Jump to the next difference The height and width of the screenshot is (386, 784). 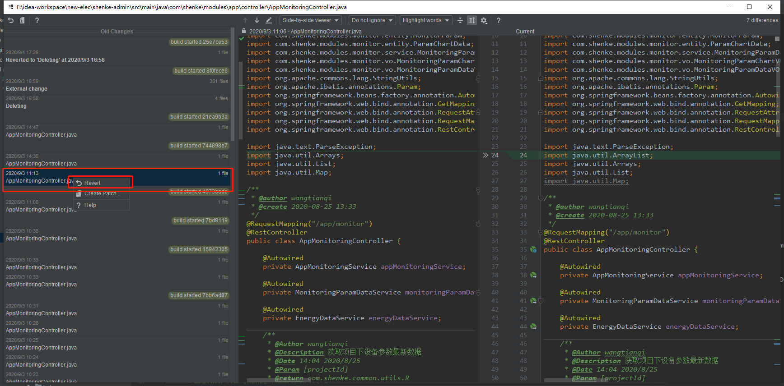click(257, 20)
